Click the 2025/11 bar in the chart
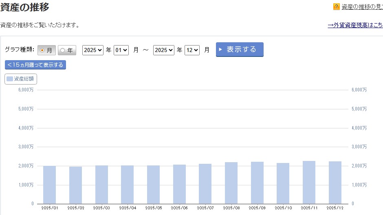This screenshot has width=383, height=215. click(309, 182)
